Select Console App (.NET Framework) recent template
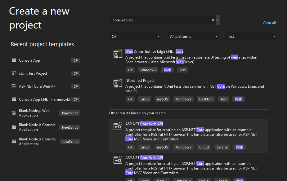 click(x=44, y=99)
